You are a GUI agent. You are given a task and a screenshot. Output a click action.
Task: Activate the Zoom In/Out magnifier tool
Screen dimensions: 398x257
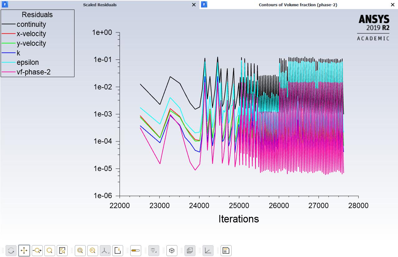pos(36,250)
